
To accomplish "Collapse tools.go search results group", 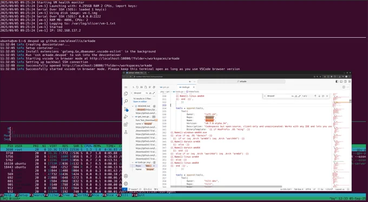I will pos(133,162).
